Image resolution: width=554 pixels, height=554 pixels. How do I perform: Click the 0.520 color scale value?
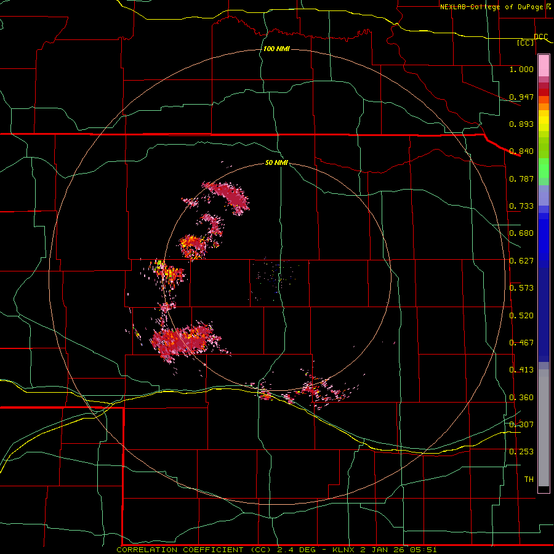click(521, 316)
